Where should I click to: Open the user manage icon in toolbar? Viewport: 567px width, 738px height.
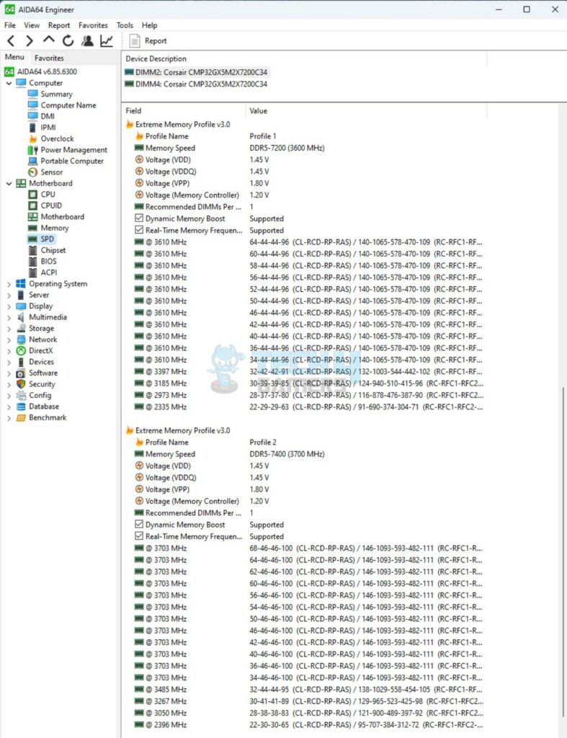coord(87,41)
